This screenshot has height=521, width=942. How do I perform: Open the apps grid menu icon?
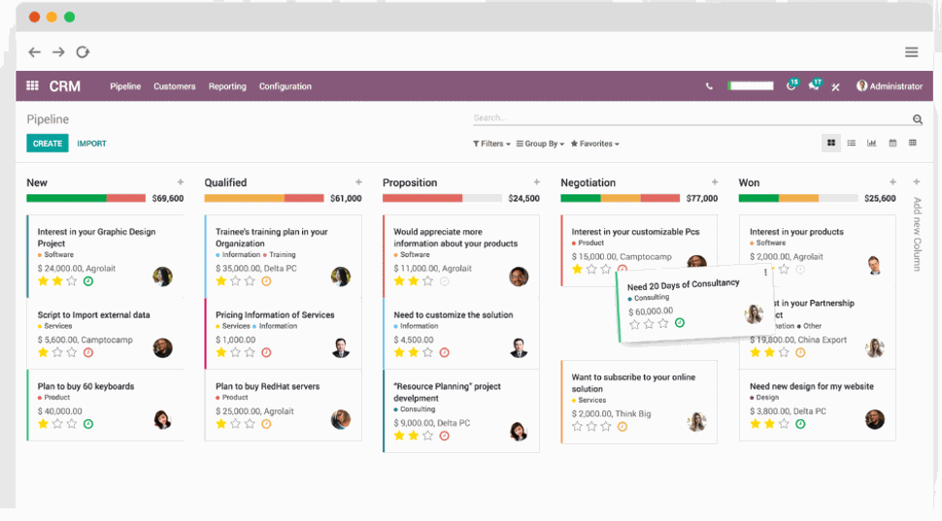tap(32, 86)
